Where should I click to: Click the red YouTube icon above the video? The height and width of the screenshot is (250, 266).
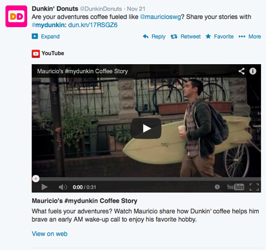click(x=35, y=54)
